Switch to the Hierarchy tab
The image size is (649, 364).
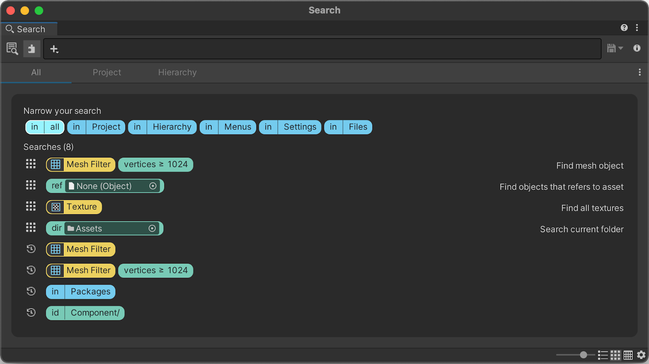click(177, 72)
